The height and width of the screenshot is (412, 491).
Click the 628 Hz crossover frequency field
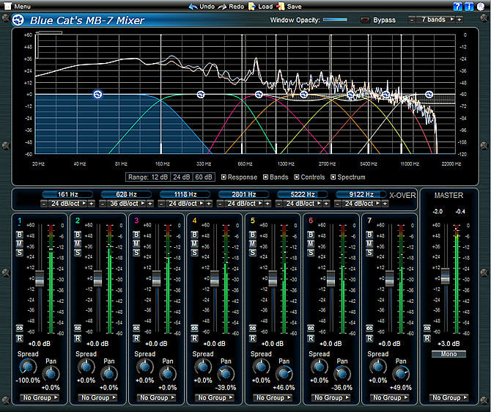(126, 194)
